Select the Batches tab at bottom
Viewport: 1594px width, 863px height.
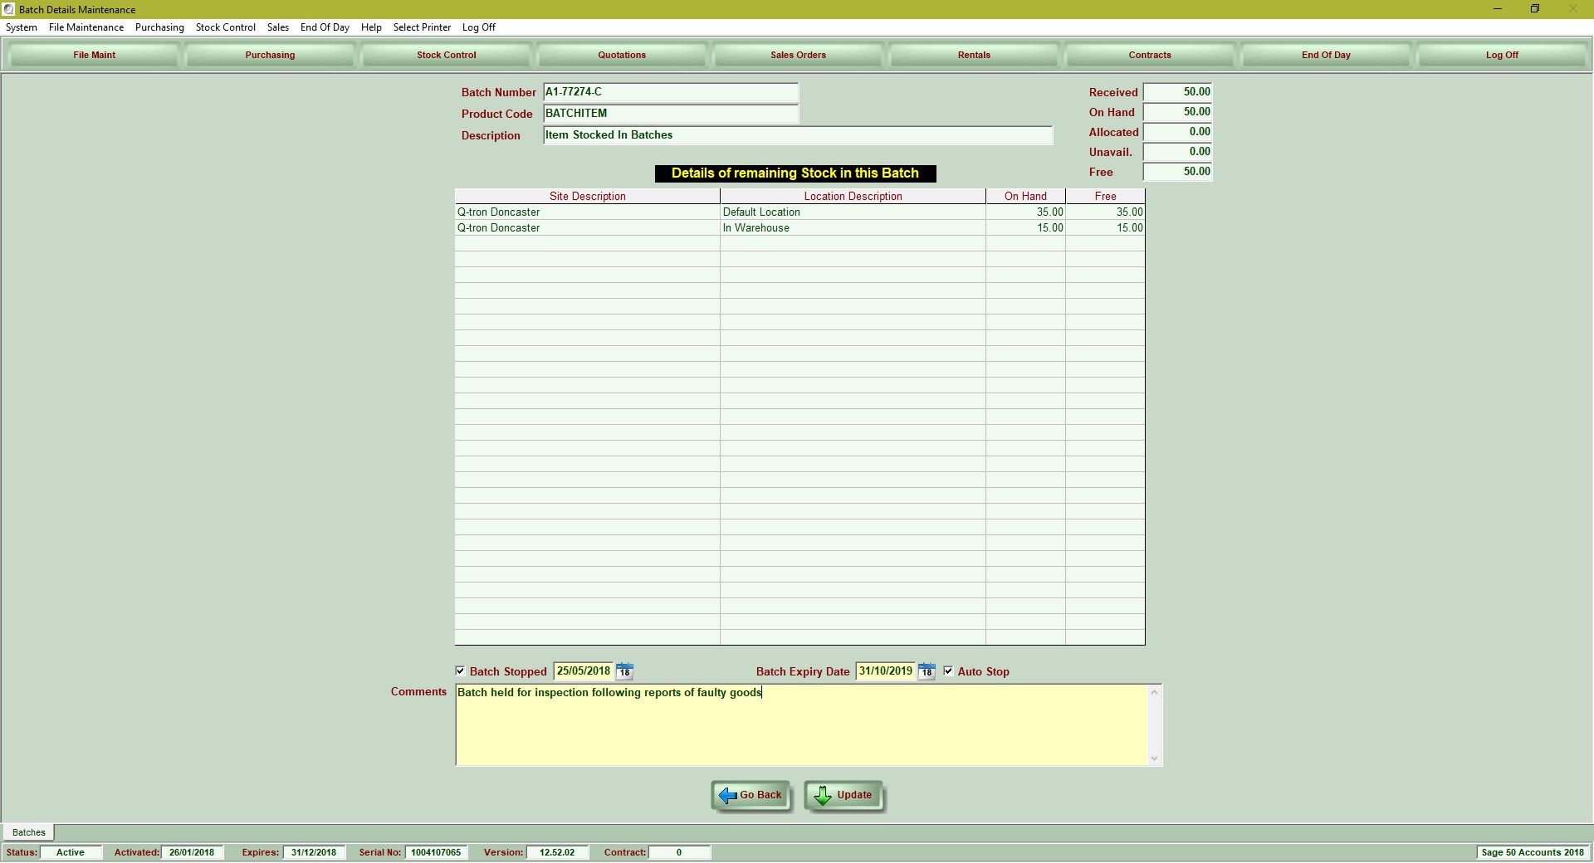(x=29, y=832)
